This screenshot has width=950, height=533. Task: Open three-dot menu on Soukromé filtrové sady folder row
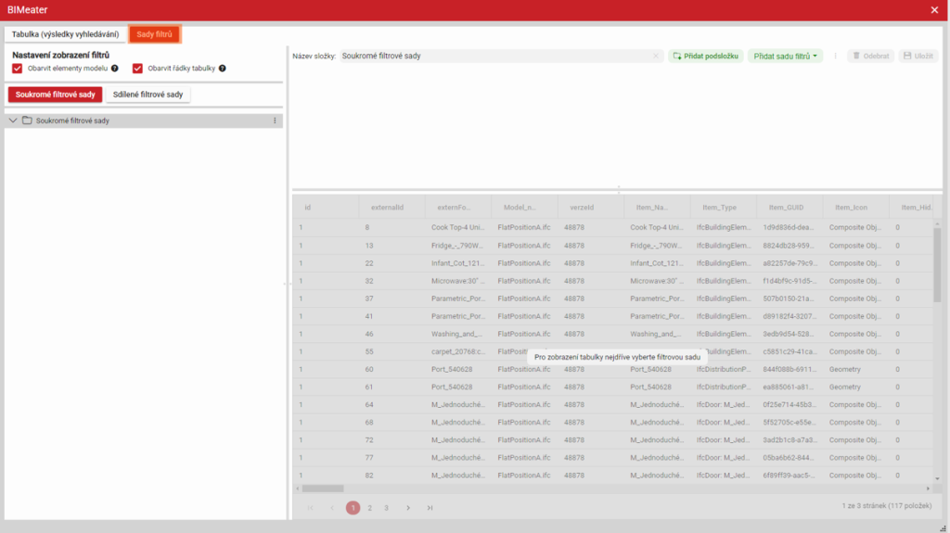275,121
